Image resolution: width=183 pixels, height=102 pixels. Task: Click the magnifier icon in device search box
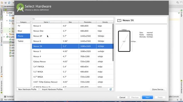point(34,19)
